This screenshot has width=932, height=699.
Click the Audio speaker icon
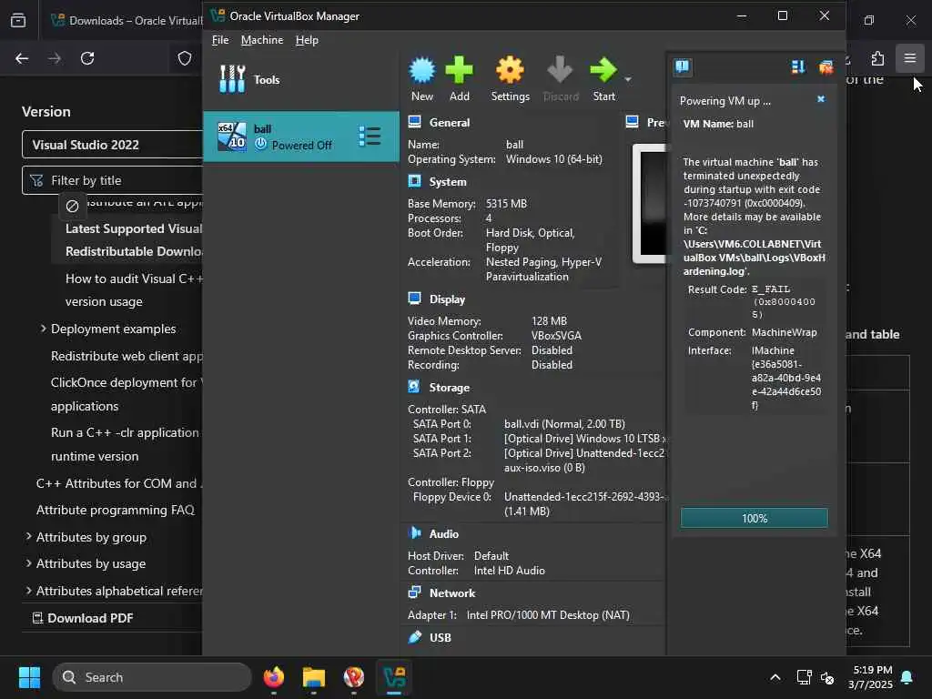click(415, 533)
